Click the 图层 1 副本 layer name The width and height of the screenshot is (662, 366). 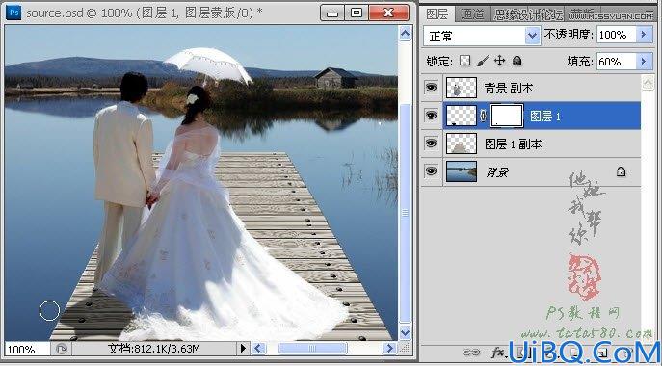point(513,144)
